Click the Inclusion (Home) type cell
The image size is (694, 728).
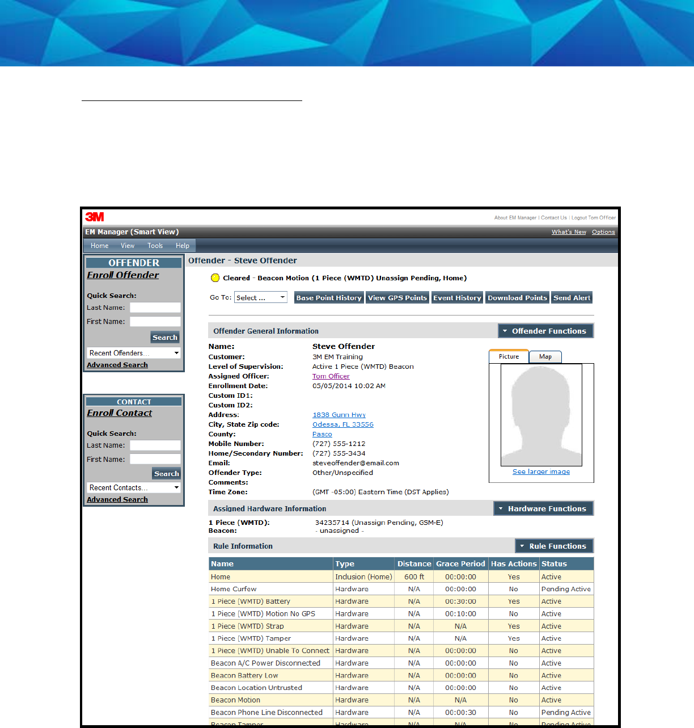point(363,576)
